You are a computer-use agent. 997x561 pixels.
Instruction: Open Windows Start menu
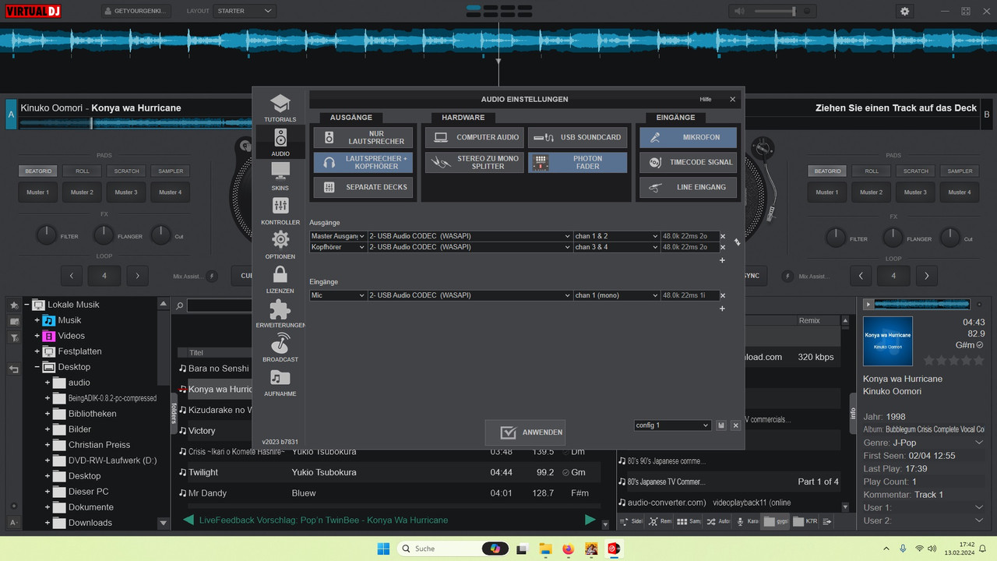383,549
